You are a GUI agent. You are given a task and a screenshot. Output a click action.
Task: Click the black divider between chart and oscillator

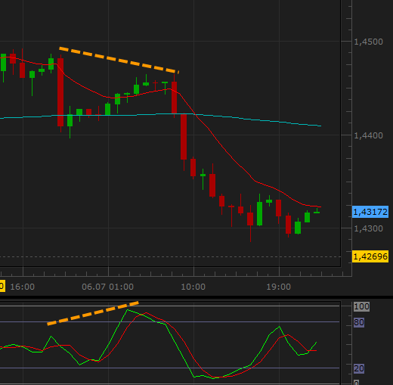tap(196, 298)
